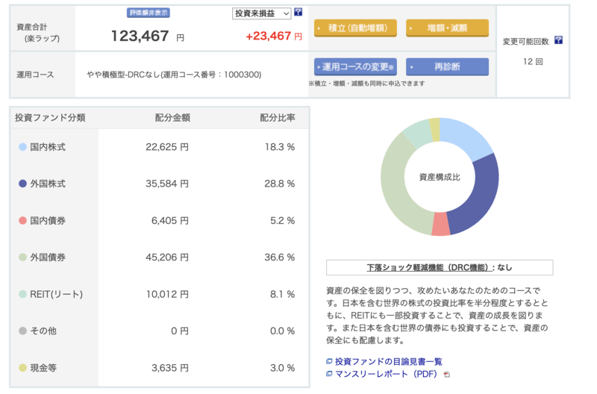Click the external-link icon before マンスリーレポート
Screen dimensions: 597x394
[x=329, y=374]
